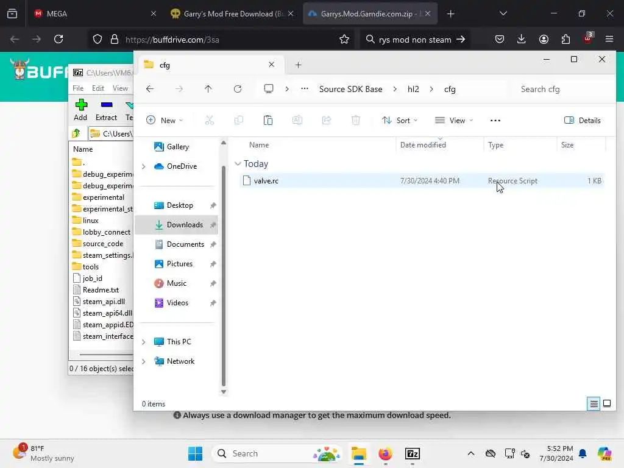Viewport: 624px width, 468px height.
Task: Open 7-Zip from taskbar
Action: (413, 453)
